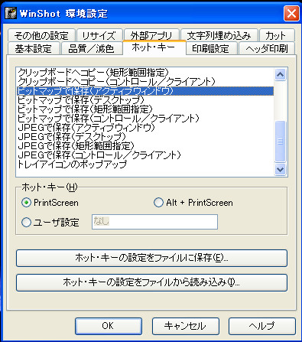Open the 印刷設定 tab
The width and height of the screenshot is (302, 342).
[x=211, y=48]
